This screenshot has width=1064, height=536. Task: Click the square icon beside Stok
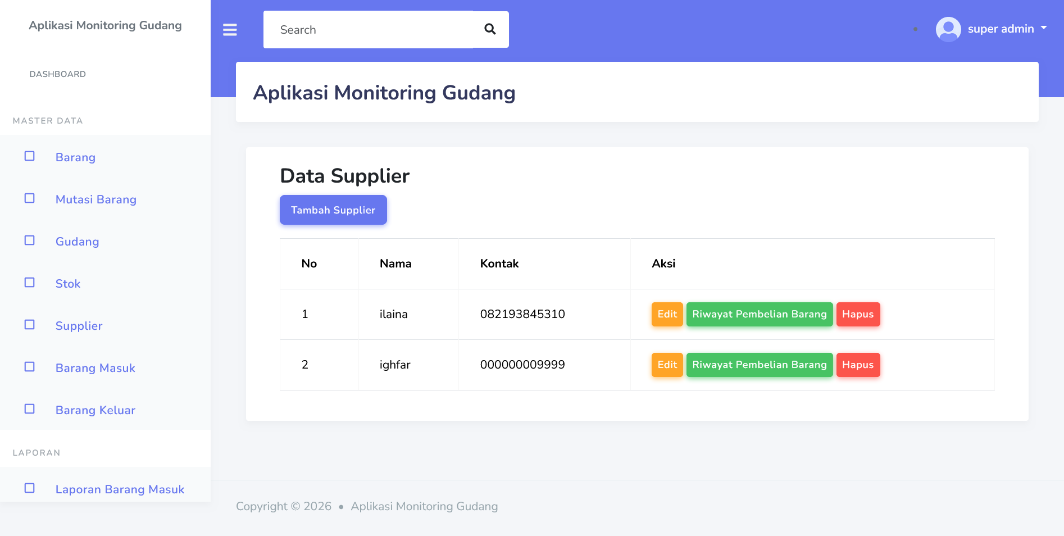[x=30, y=283]
